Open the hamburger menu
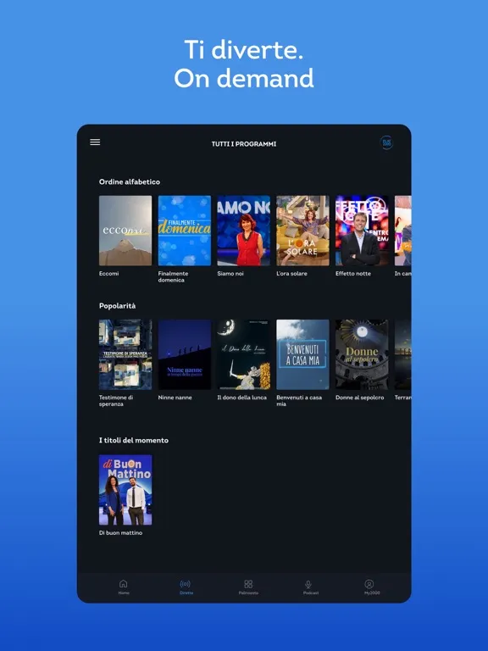The height and width of the screenshot is (651, 488). point(95,142)
